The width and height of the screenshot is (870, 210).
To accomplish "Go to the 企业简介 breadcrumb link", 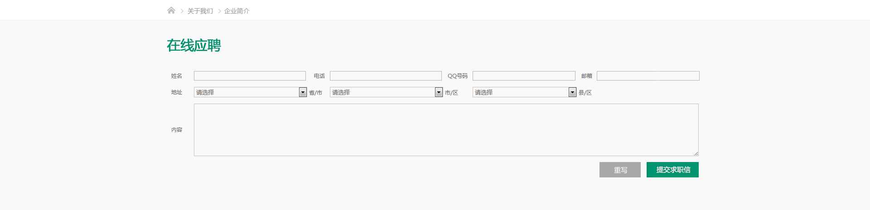I will tap(237, 11).
